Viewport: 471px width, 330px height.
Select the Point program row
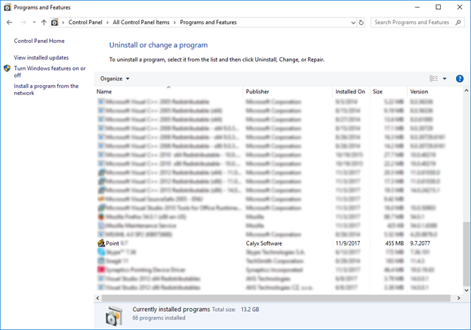point(279,243)
